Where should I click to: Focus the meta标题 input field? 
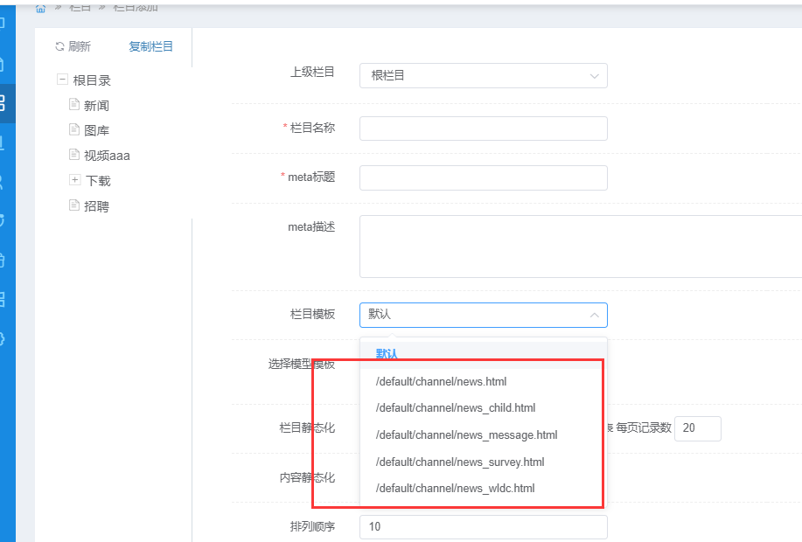(484, 178)
